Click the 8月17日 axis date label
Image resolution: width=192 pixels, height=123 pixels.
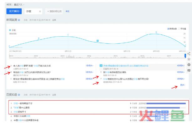click(x=127, y=51)
